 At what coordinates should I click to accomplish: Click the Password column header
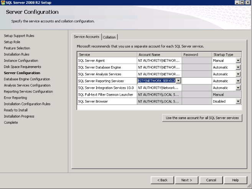pyautogui.click(x=197, y=55)
